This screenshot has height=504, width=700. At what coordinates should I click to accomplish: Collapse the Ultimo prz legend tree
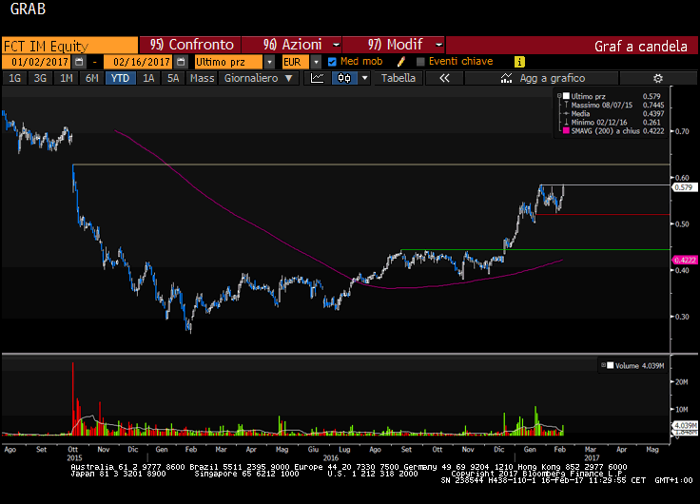(x=558, y=96)
